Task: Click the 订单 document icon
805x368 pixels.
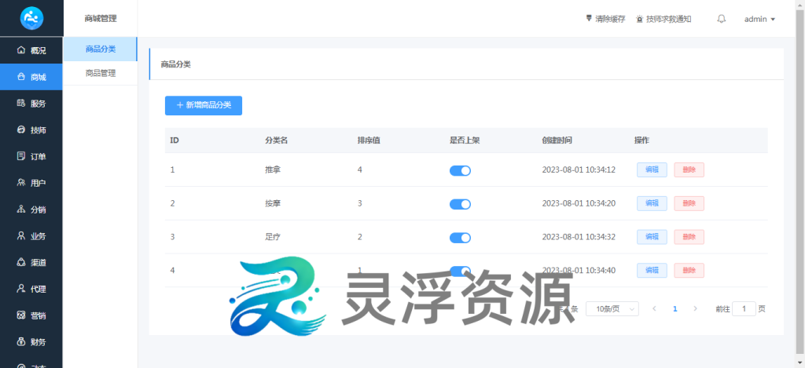Action: tap(21, 156)
